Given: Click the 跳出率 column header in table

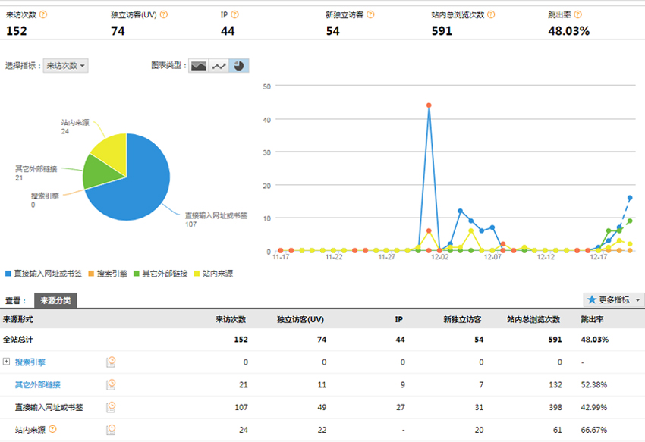Looking at the screenshot, I should coord(593,319).
